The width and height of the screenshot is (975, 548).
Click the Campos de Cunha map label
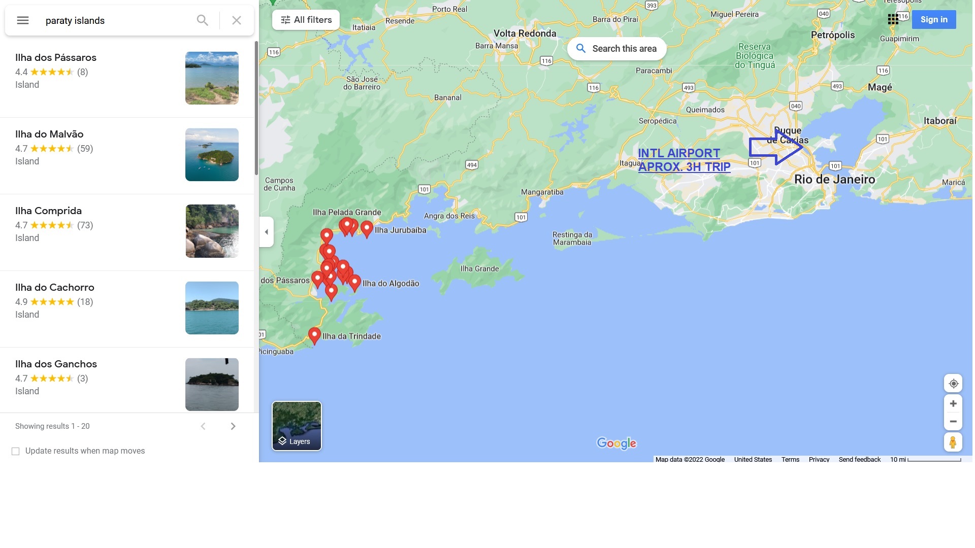[279, 184]
